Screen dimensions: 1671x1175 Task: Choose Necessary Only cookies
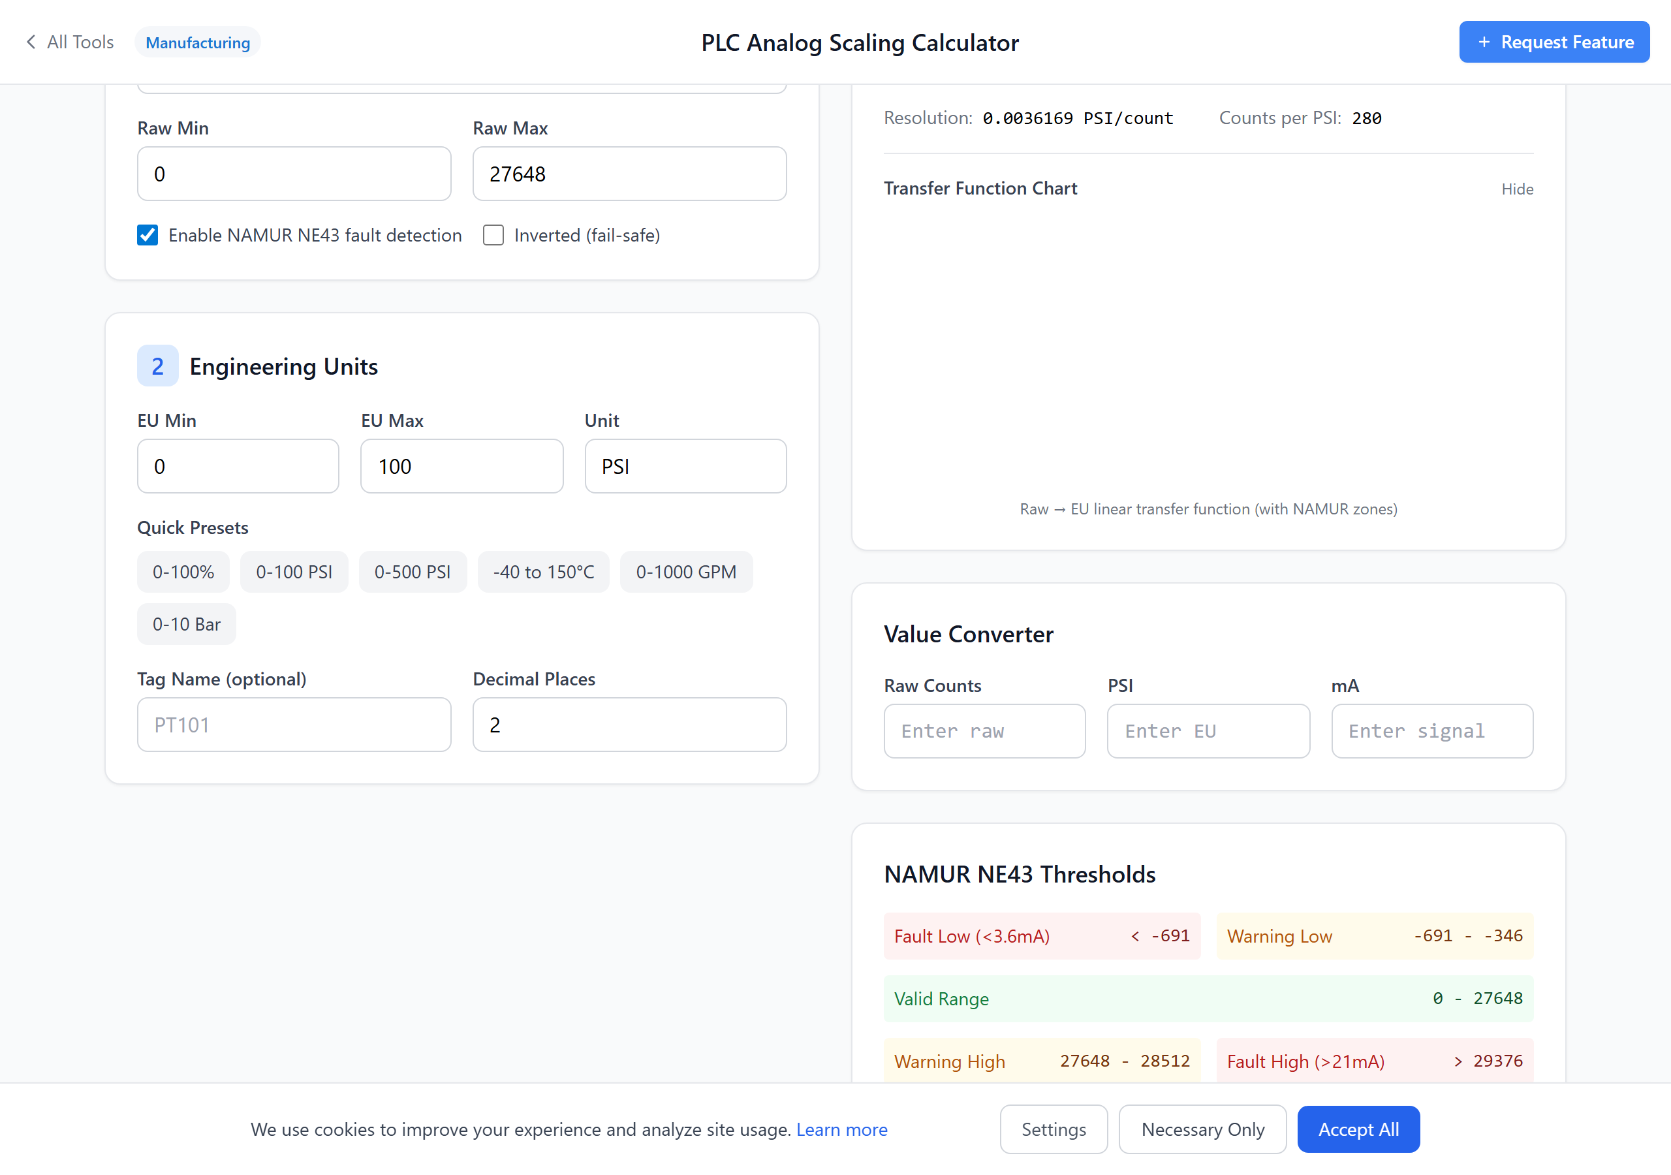point(1202,1129)
